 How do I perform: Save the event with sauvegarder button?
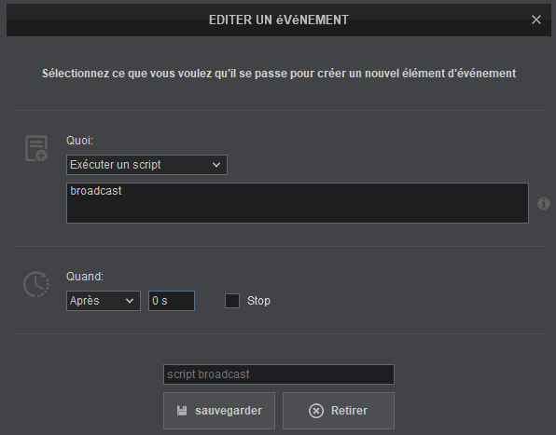219,411
